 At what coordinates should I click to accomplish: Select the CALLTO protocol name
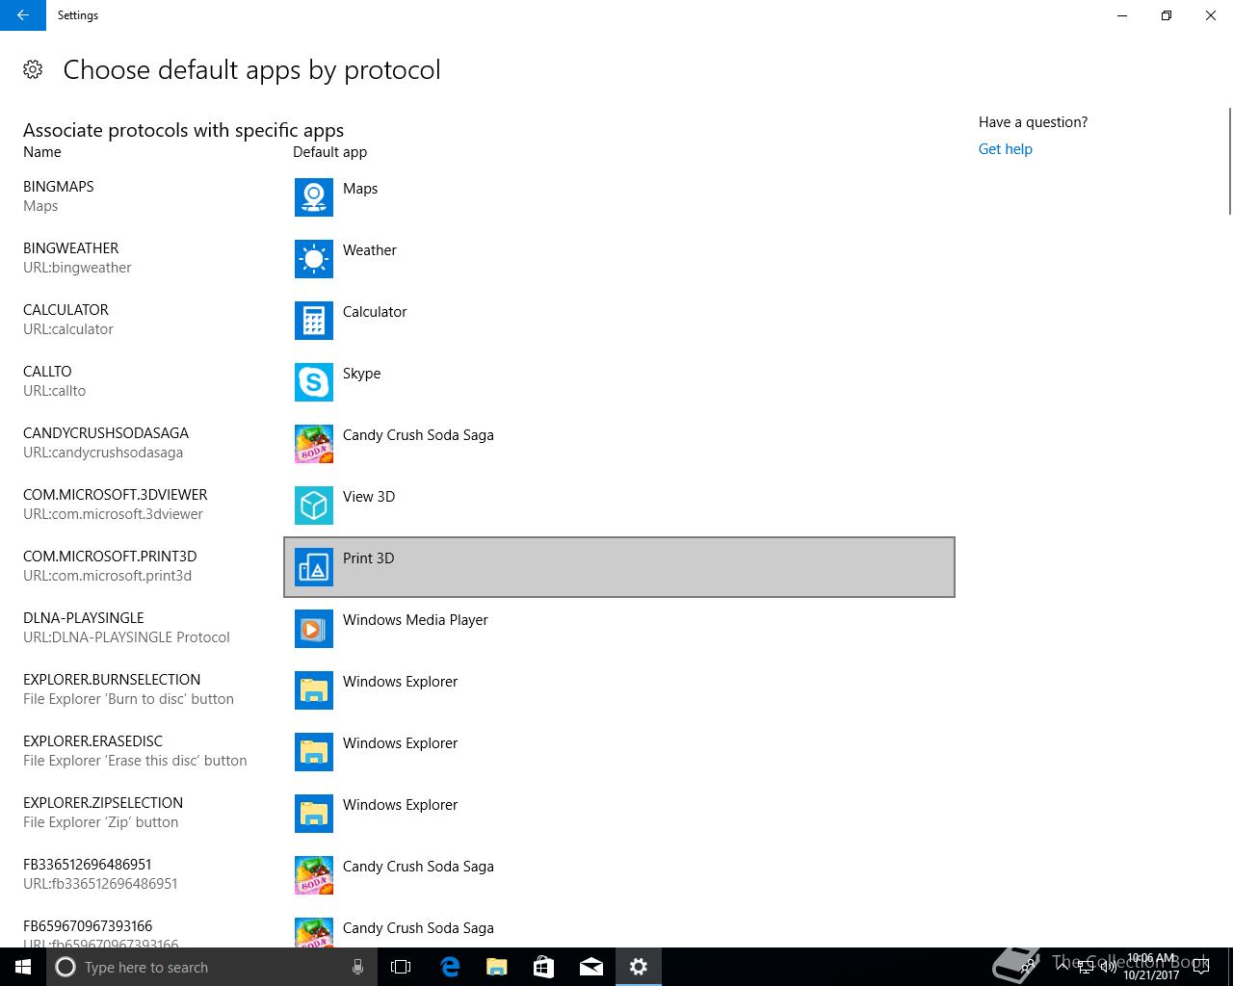click(x=47, y=372)
